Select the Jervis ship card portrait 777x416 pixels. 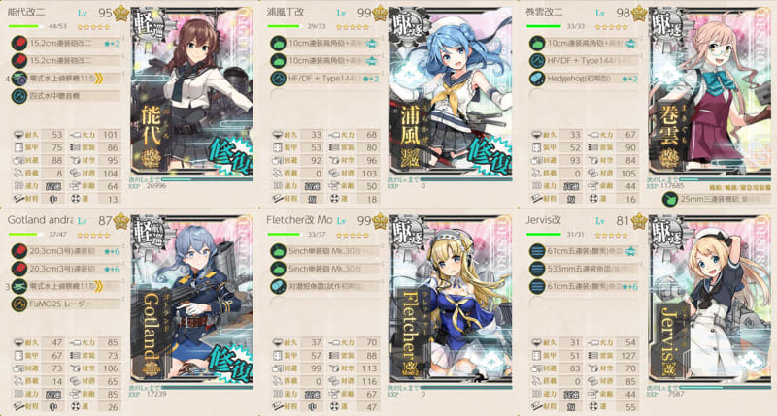click(x=710, y=300)
